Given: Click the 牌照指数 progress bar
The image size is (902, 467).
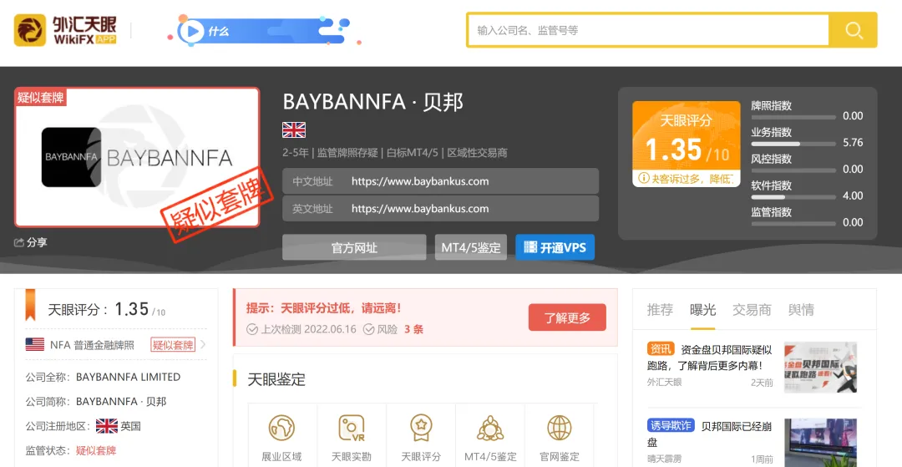Looking at the screenshot, I should (793, 117).
